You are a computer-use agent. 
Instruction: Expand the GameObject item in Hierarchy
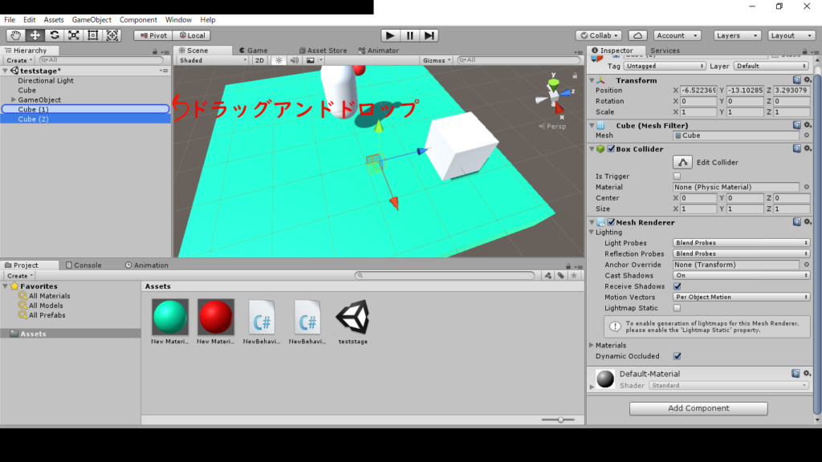tap(13, 100)
